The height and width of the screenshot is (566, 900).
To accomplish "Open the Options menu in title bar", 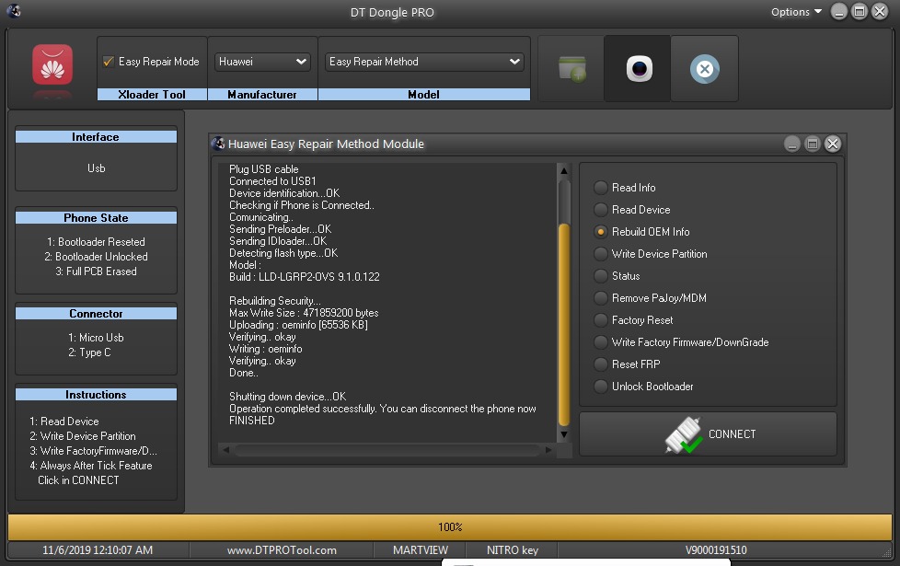I will pyautogui.click(x=796, y=12).
